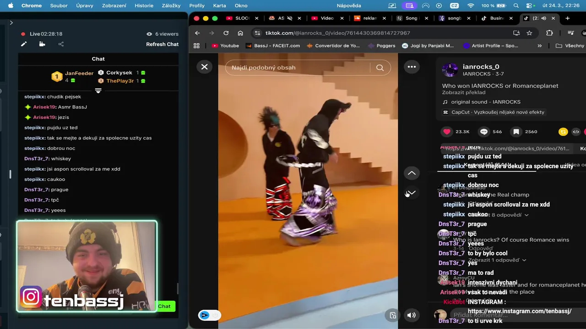586x329 pixels.
Task: Click the camera icon in stream panel
Action: pos(42,44)
